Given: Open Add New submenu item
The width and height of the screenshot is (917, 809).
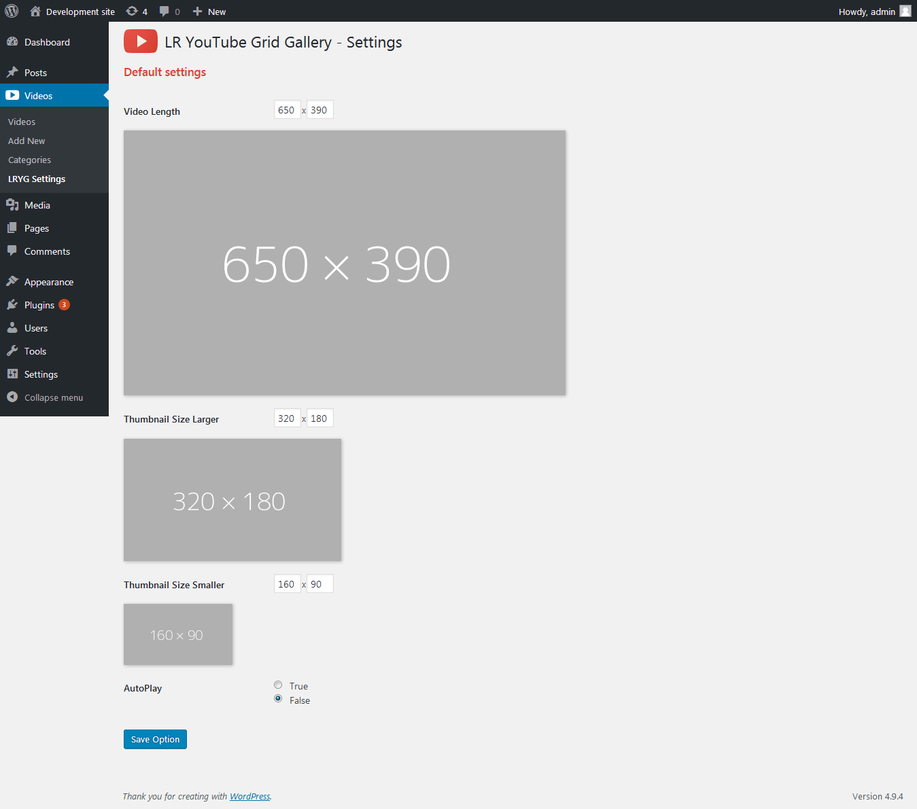Looking at the screenshot, I should point(27,141).
